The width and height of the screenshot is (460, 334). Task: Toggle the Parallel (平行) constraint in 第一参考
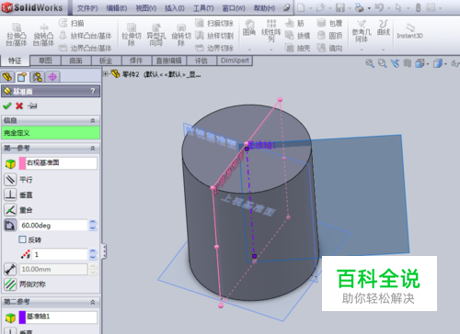tap(10, 180)
